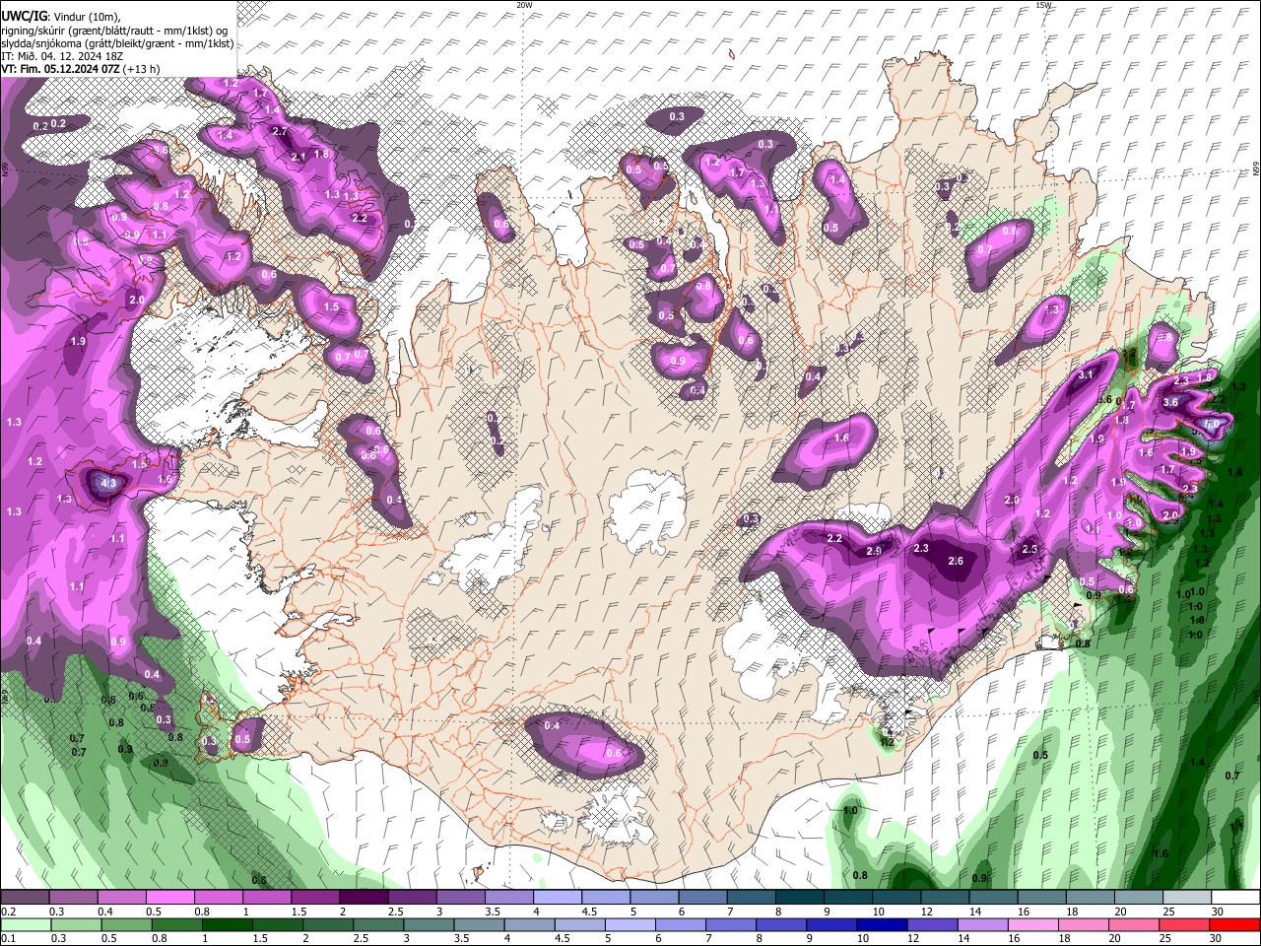Click the white swatch at upper legend's end

tap(1236, 898)
